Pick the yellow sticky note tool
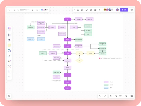 pyautogui.click(x=9, y=45)
